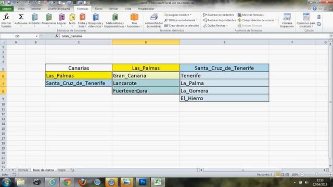Open Administrador de nombres
The image size is (333, 187).
click(154, 20)
